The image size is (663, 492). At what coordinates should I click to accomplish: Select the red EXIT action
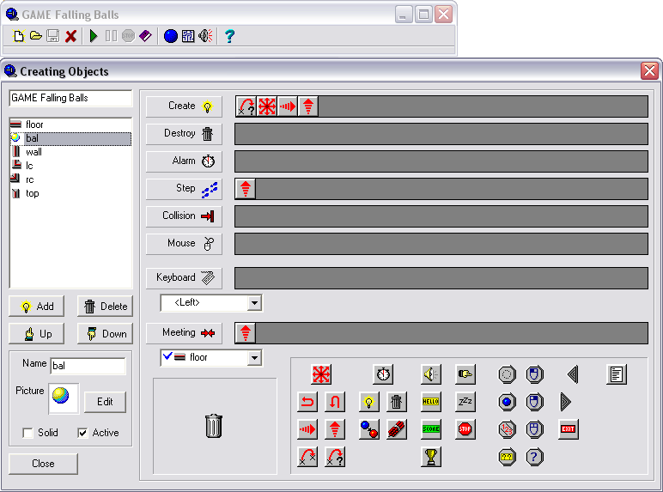pyautogui.click(x=568, y=429)
